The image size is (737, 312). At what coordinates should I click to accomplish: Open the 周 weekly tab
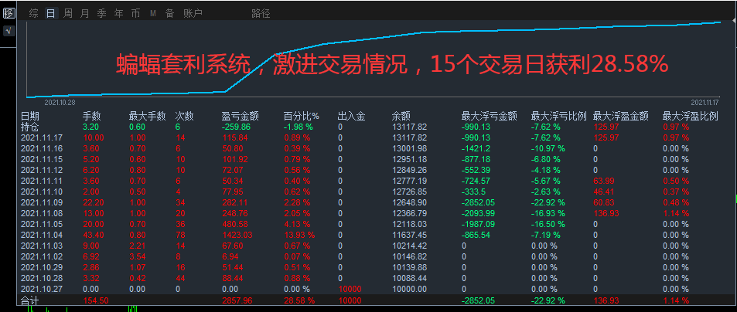click(68, 13)
